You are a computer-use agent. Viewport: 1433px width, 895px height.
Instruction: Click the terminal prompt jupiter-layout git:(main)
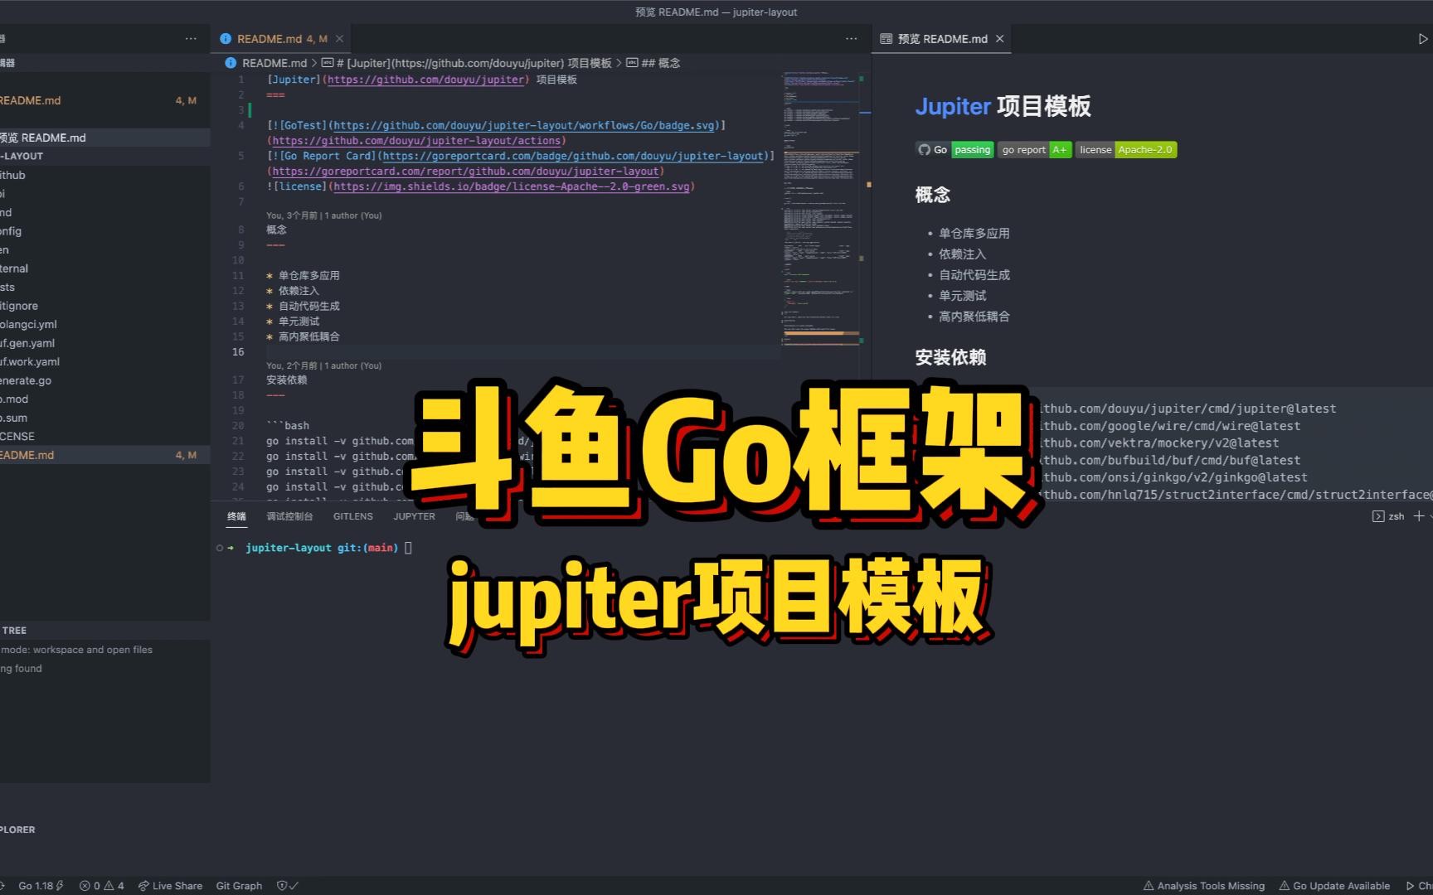(322, 548)
